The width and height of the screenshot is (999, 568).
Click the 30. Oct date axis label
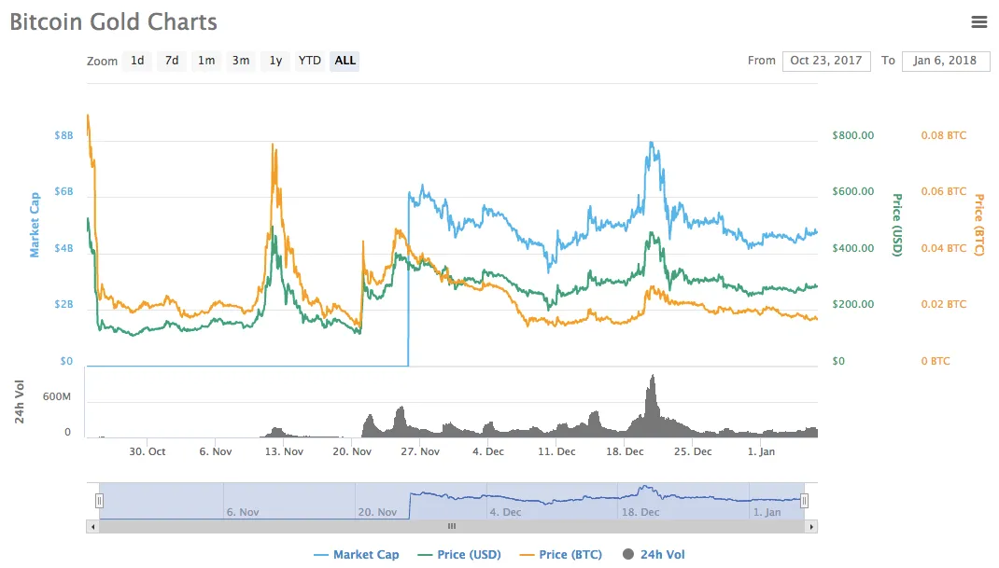[x=148, y=451]
